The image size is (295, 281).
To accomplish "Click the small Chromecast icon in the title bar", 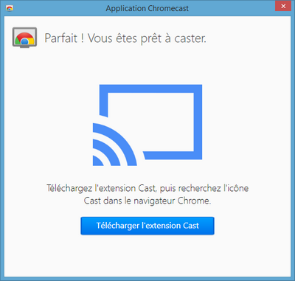I will tap(10, 8).
